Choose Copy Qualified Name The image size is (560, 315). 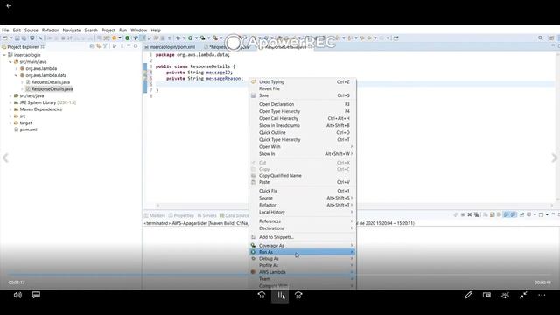[x=302, y=176]
